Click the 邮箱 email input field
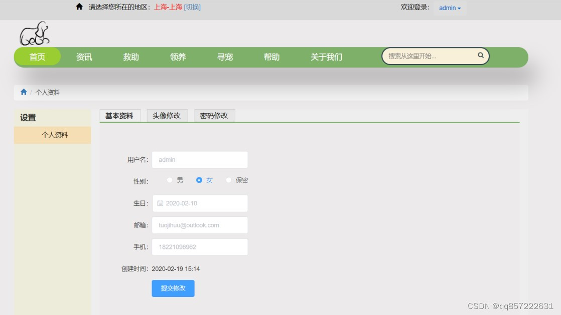561x315 pixels. click(200, 225)
